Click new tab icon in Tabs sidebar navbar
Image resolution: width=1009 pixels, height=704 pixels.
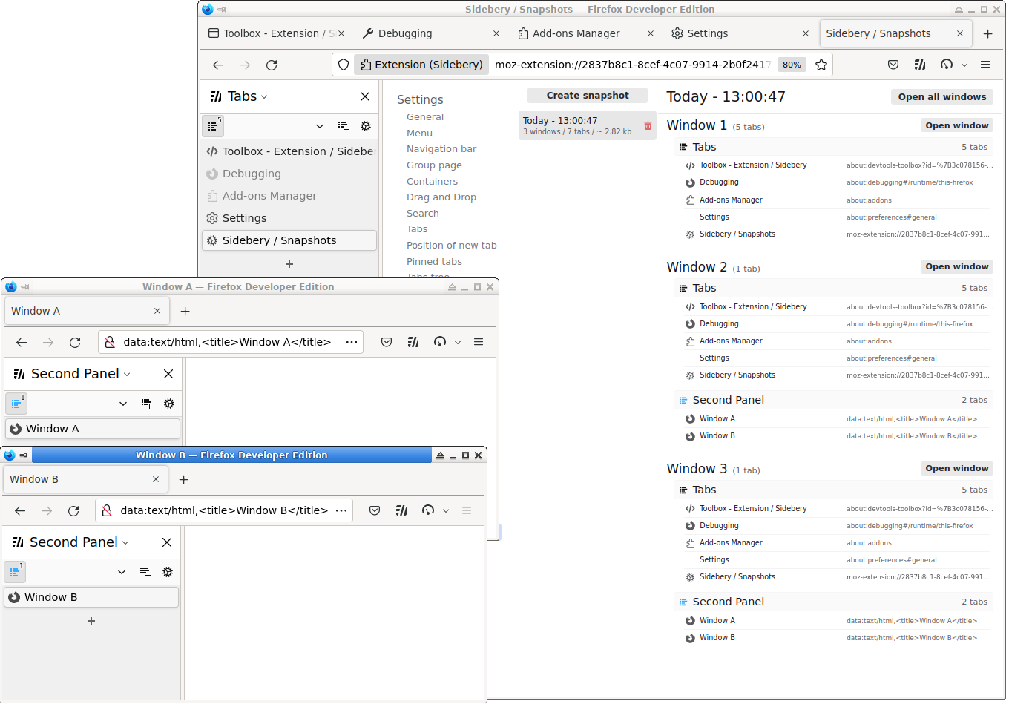tap(343, 126)
